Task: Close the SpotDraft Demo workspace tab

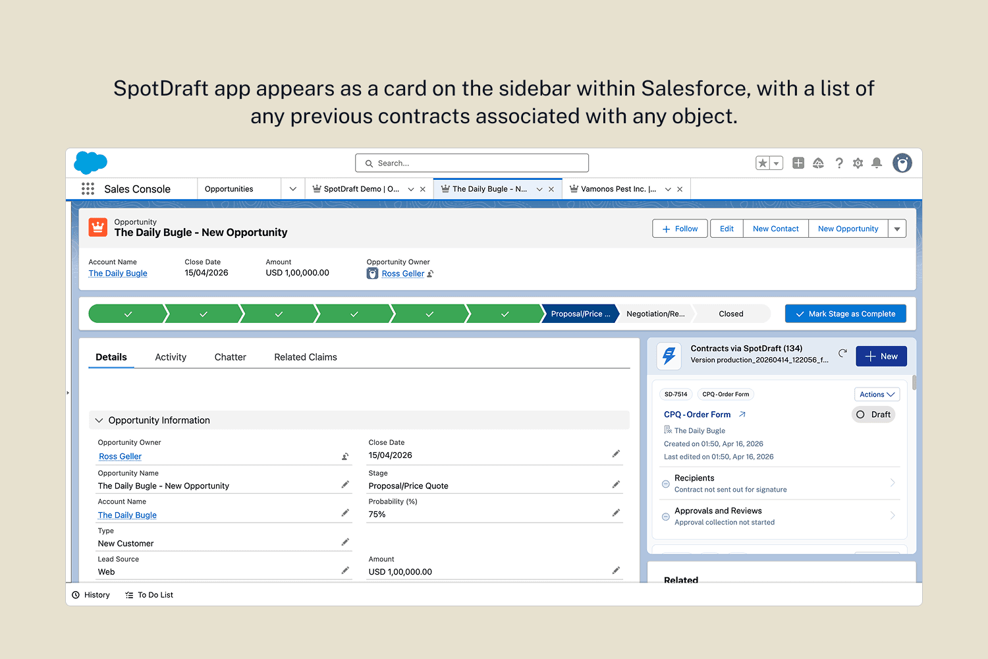Action: click(423, 189)
